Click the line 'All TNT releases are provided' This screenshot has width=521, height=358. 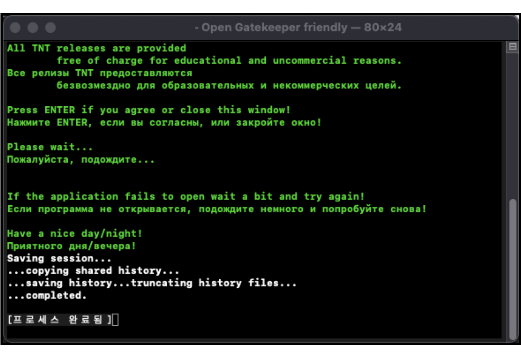point(97,48)
